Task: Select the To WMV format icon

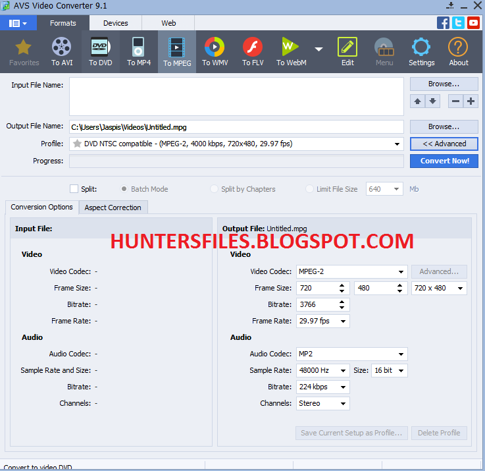Action: (215, 52)
